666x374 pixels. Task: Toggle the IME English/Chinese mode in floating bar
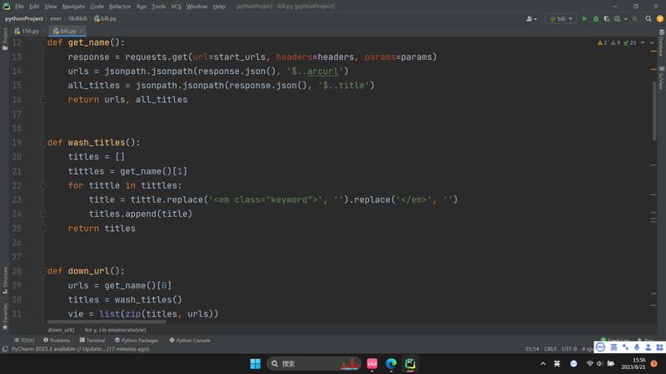point(614,347)
